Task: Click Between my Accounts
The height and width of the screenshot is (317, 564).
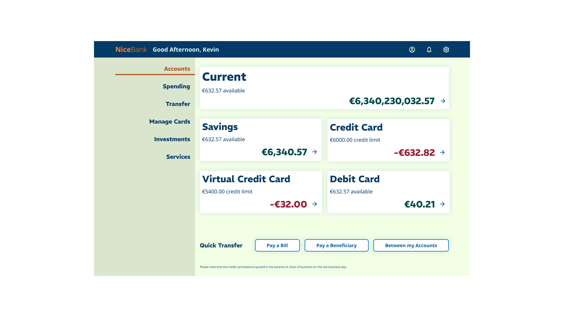Action: tap(411, 245)
